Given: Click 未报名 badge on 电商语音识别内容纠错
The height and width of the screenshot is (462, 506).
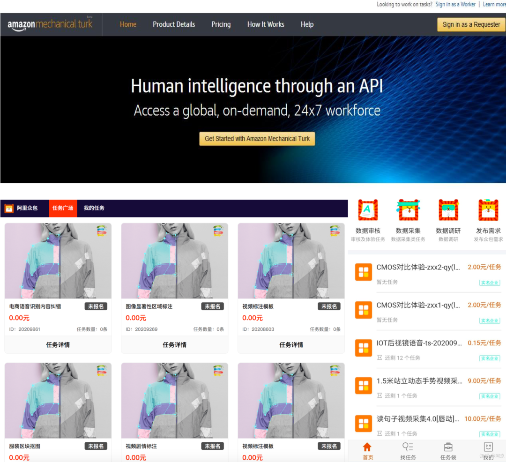Looking at the screenshot, I should pyautogui.click(x=96, y=306).
